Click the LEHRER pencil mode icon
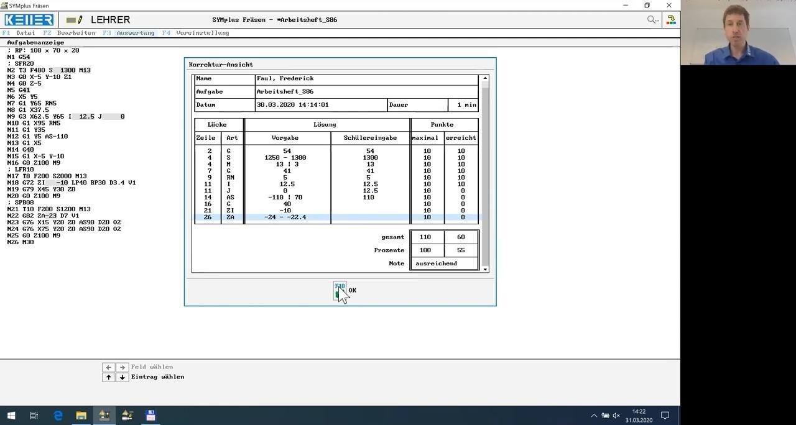Image resolution: width=796 pixels, height=425 pixels. click(75, 20)
